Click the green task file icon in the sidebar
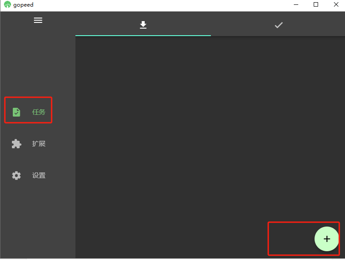The width and height of the screenshot is (345, 260). (16, 112)
